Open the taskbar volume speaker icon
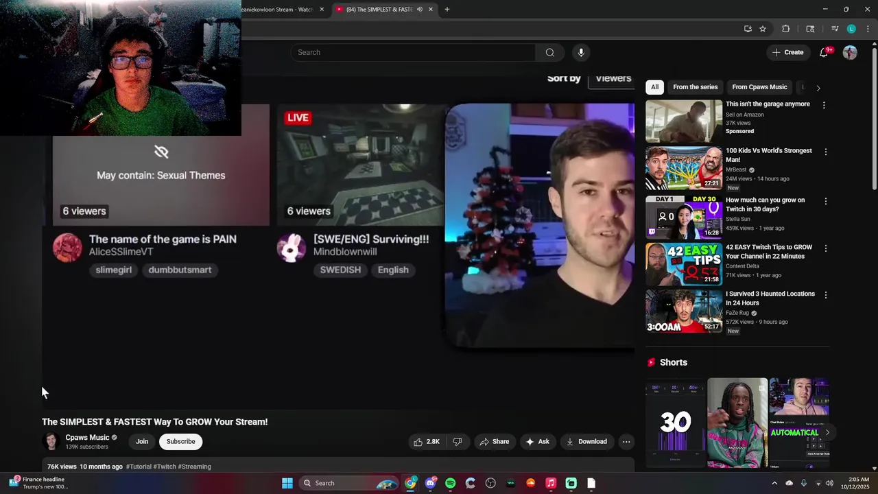Viewport: 878px width, 494px height. click(829, 483)
